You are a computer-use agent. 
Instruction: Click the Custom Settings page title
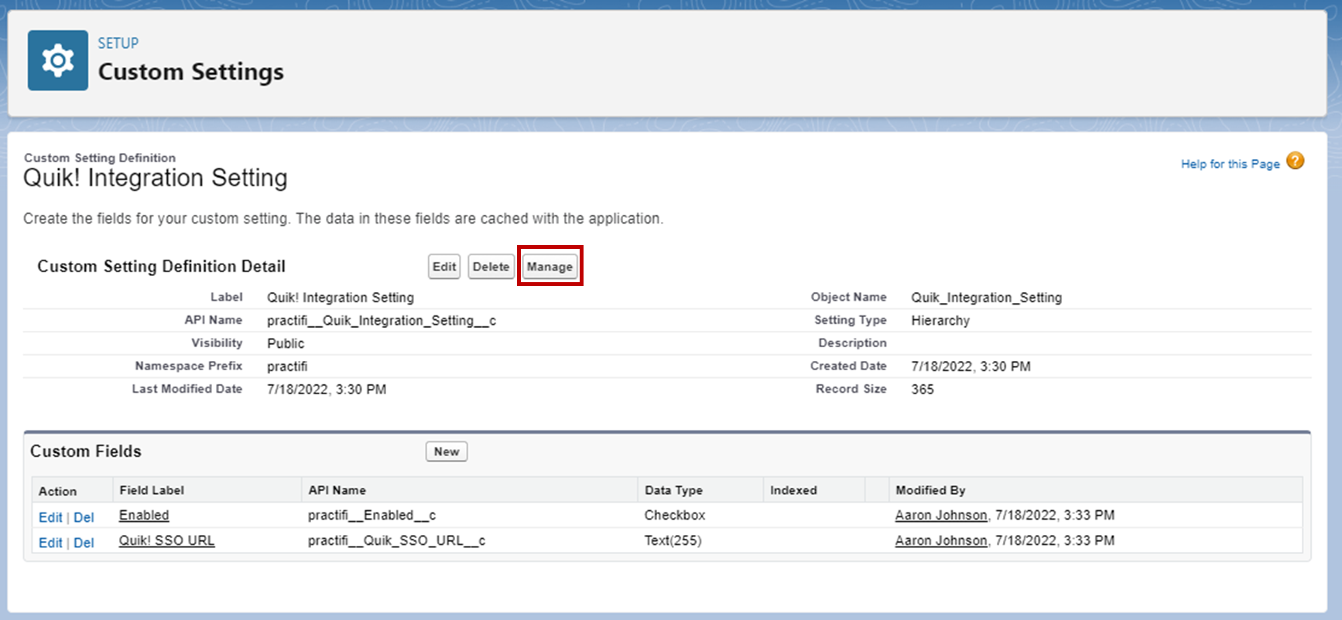pos(190,72)
